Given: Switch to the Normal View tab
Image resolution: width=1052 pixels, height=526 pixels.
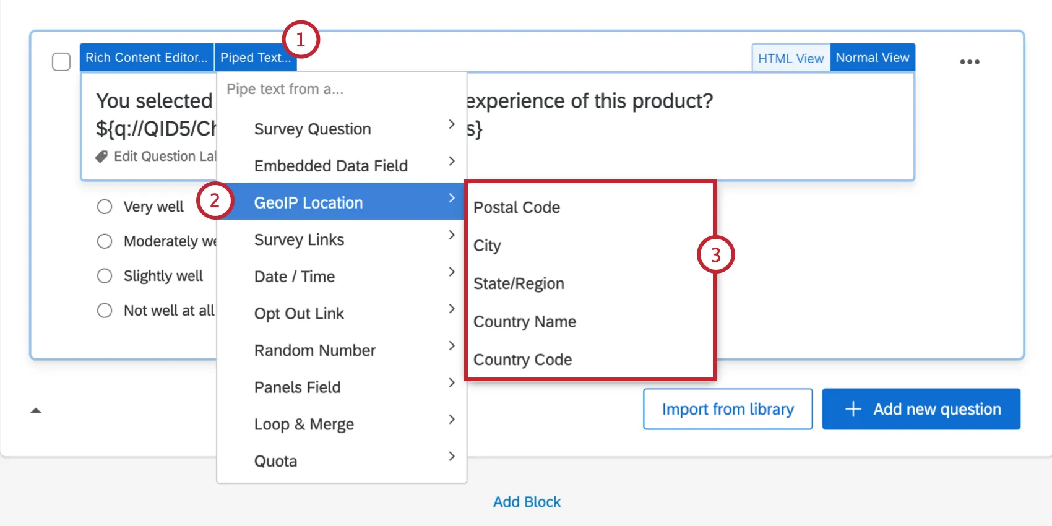Looking at the screenshot, I should 872,58.
